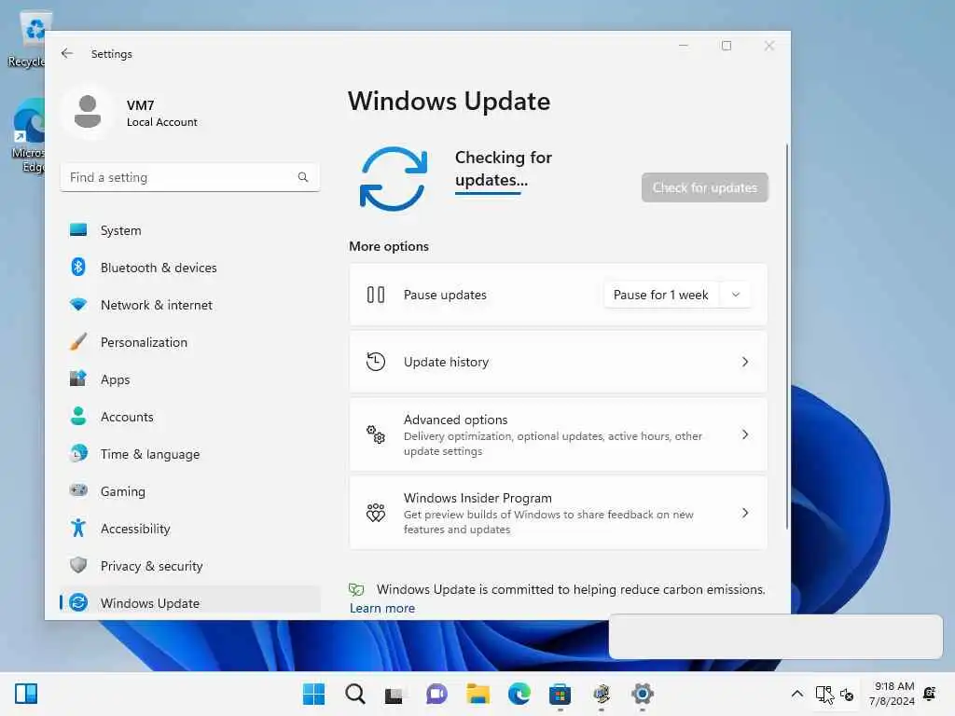Click the Accessibility figure icon
Screen dimensions: 955x716
(78, 528)
